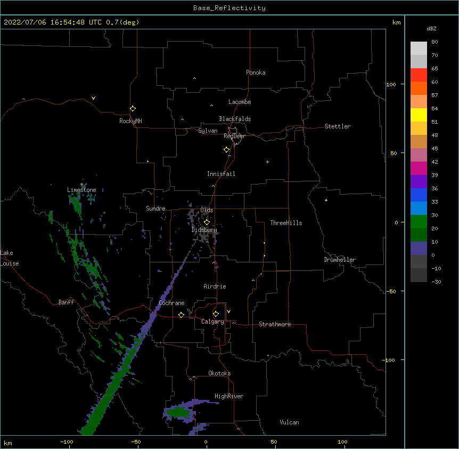Click the Vulcan town label
This screenshot has height=449, width=459.
tap(289, 422)
